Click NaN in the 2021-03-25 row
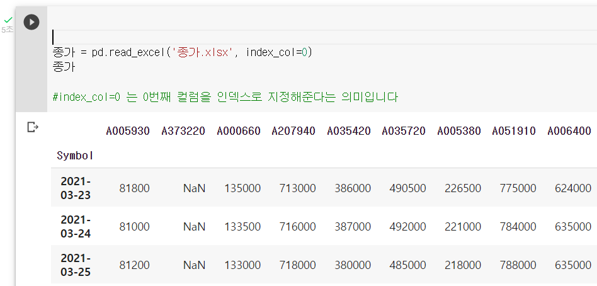The height and width of the screenshot is (286, 597). pyautogui.click(x=194, y=265)
